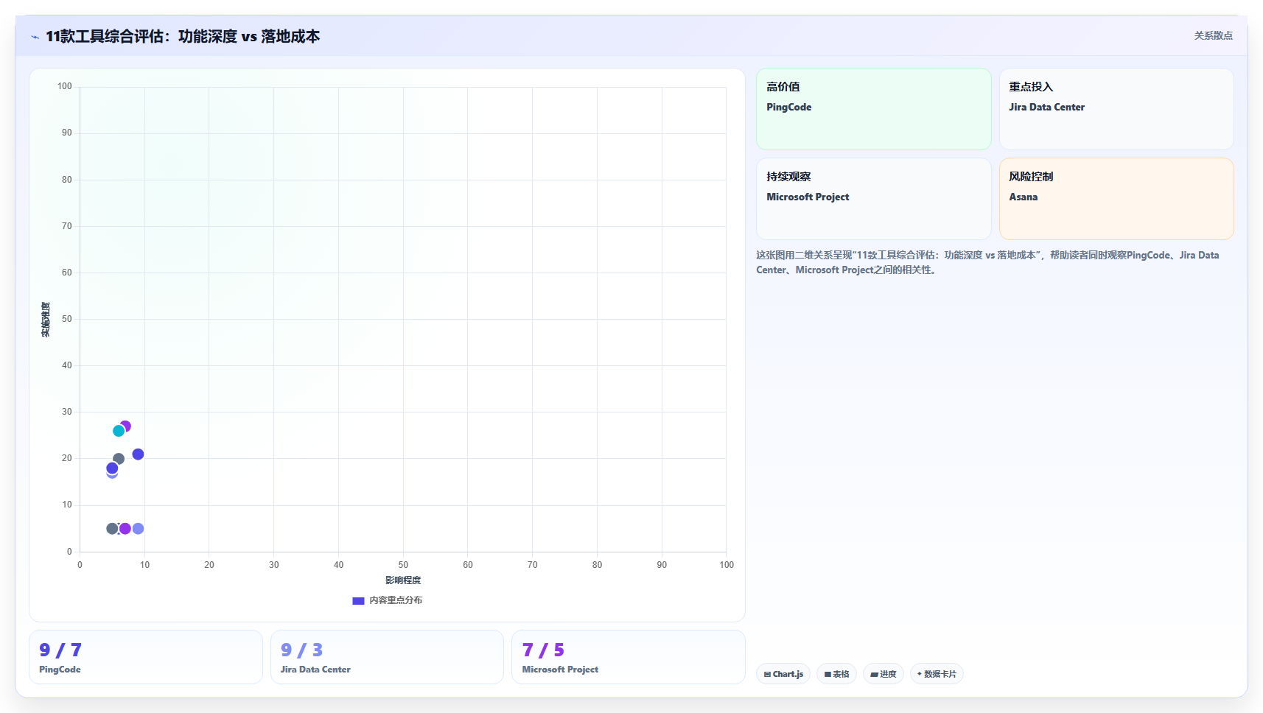
Task: Click the 9 / 3 Jira Data Center stat card
Action: (387, 657)
